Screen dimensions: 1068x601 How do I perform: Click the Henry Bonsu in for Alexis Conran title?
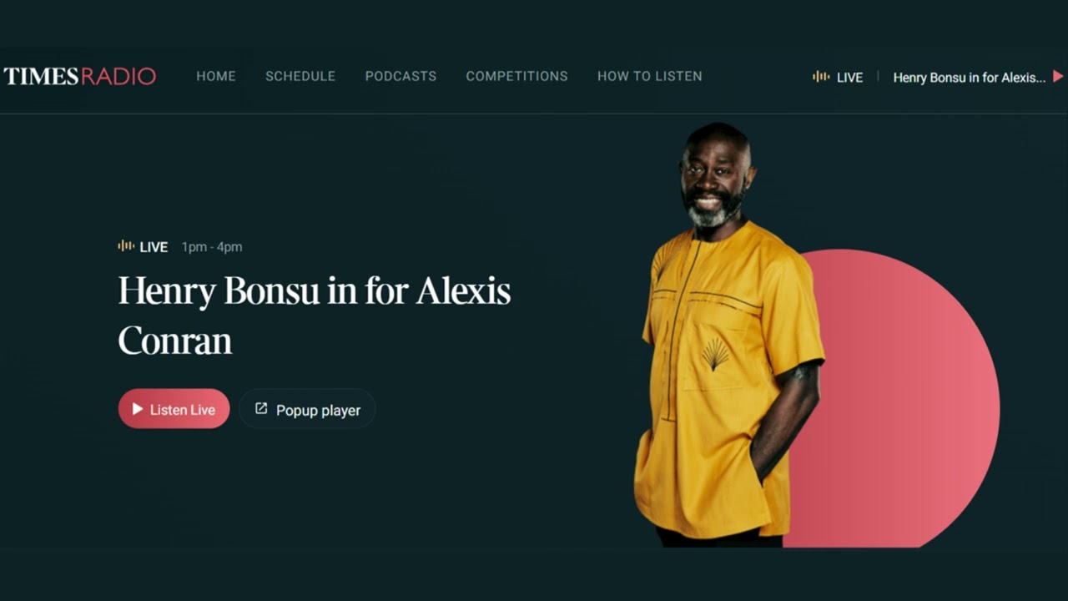pos(315,316)
